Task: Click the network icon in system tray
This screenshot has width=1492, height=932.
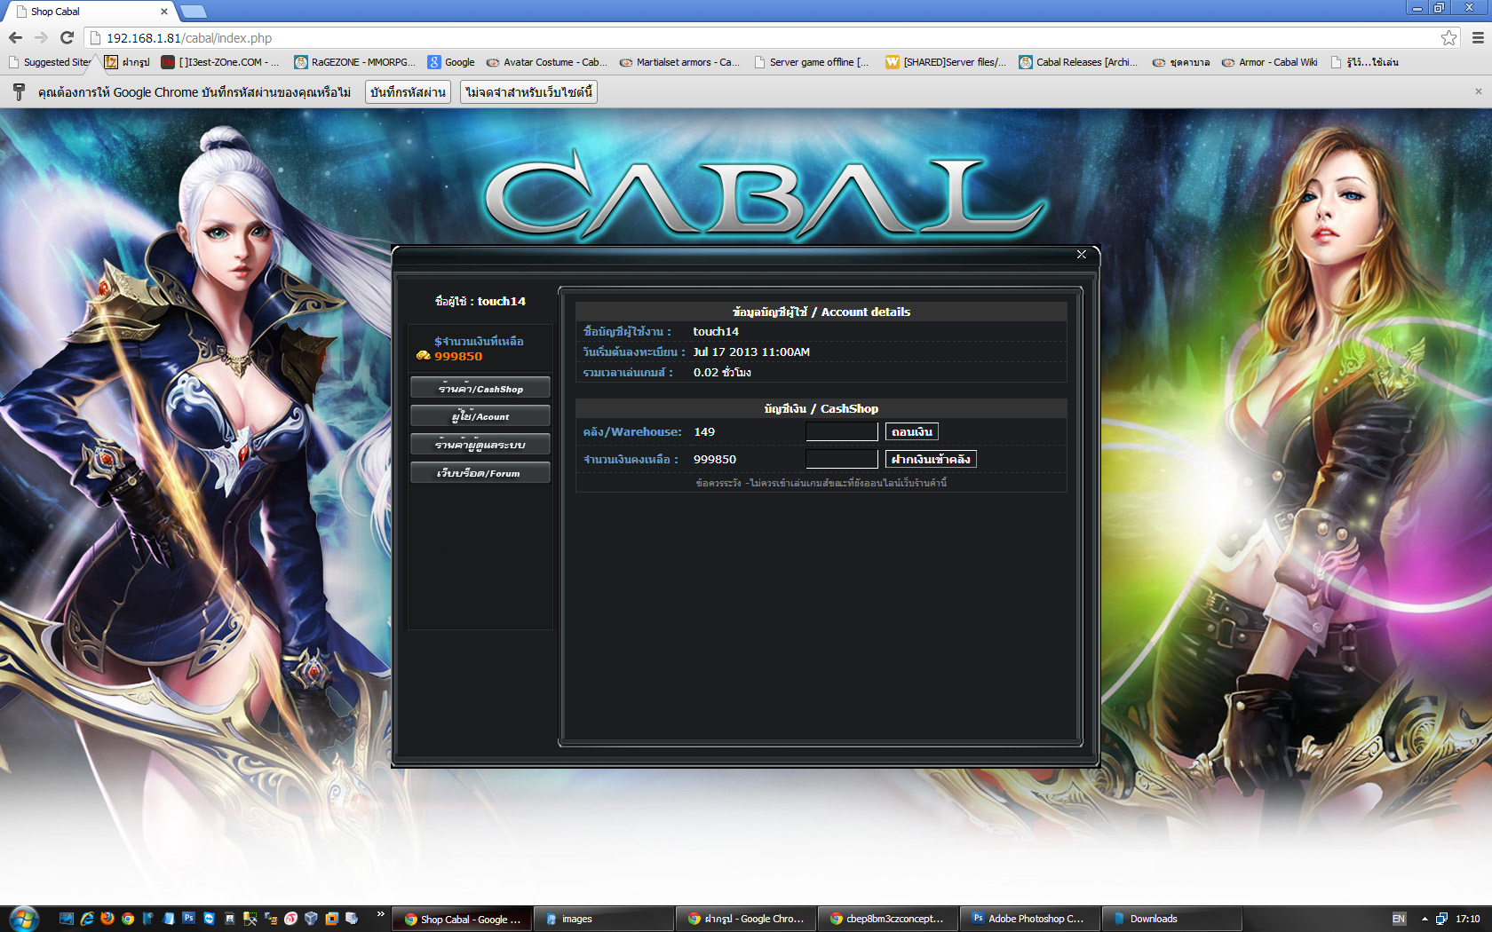Action: pyautogui.click(x=1441, y=919)
